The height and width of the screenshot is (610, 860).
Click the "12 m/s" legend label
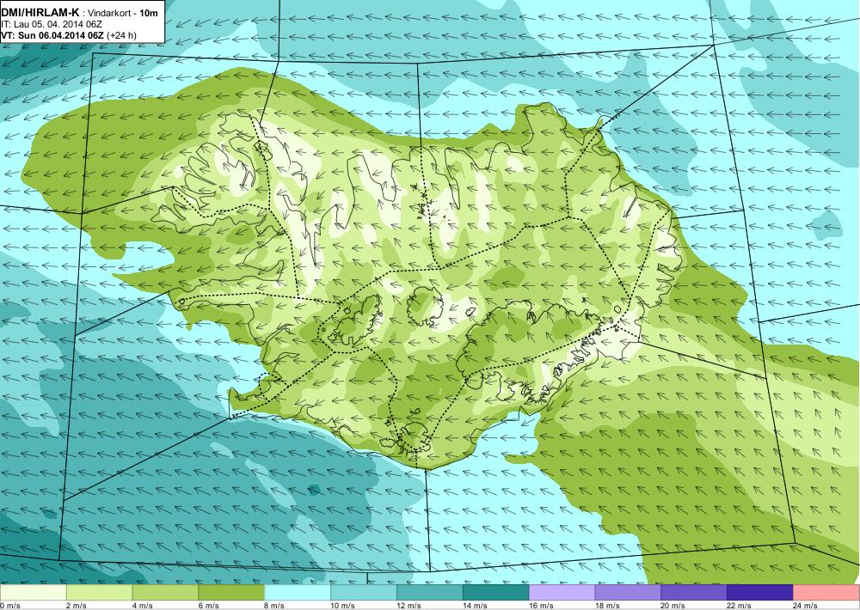point(409,606)
